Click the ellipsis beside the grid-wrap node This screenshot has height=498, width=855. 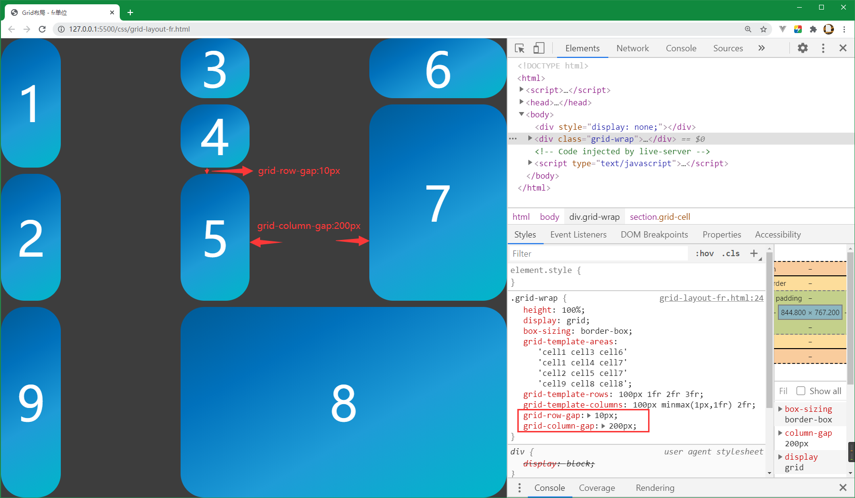(513, 139)
